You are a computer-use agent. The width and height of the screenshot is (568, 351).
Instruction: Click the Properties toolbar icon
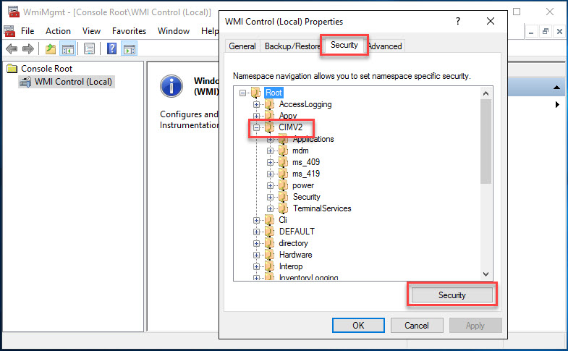(x=89, y=49)
